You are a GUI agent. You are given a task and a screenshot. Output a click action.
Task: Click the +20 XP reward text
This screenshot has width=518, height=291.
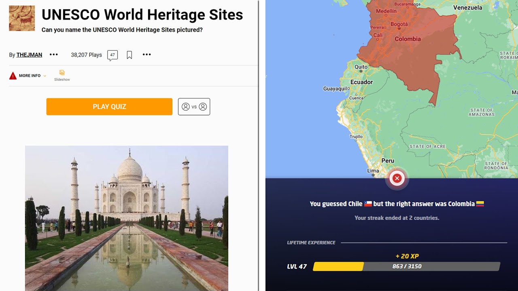click(x=407, y=256)
